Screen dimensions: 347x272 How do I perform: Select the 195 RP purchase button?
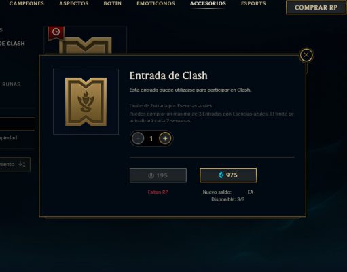[158, 175]
